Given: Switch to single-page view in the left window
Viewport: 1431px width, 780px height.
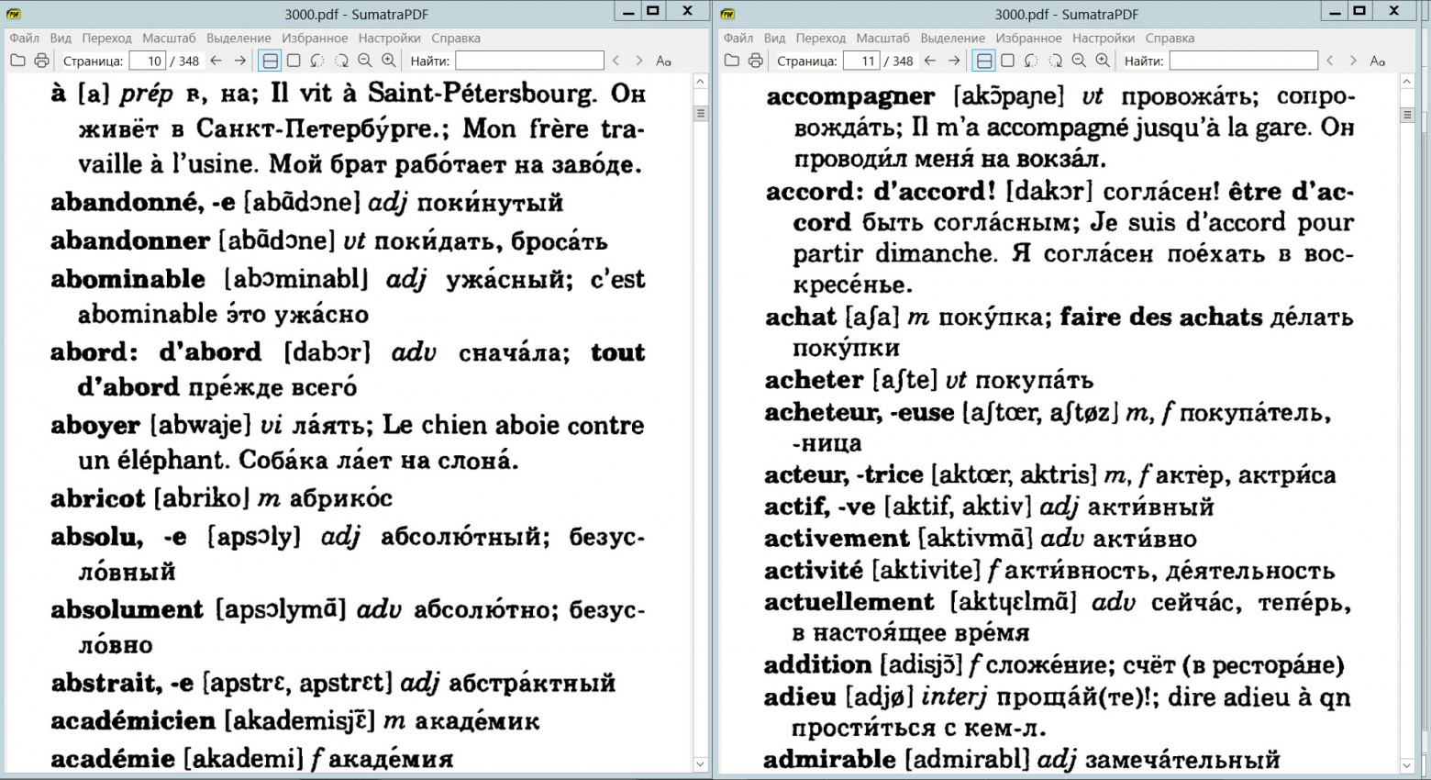Looking at the screenshot, I should [x=294, y=61].
